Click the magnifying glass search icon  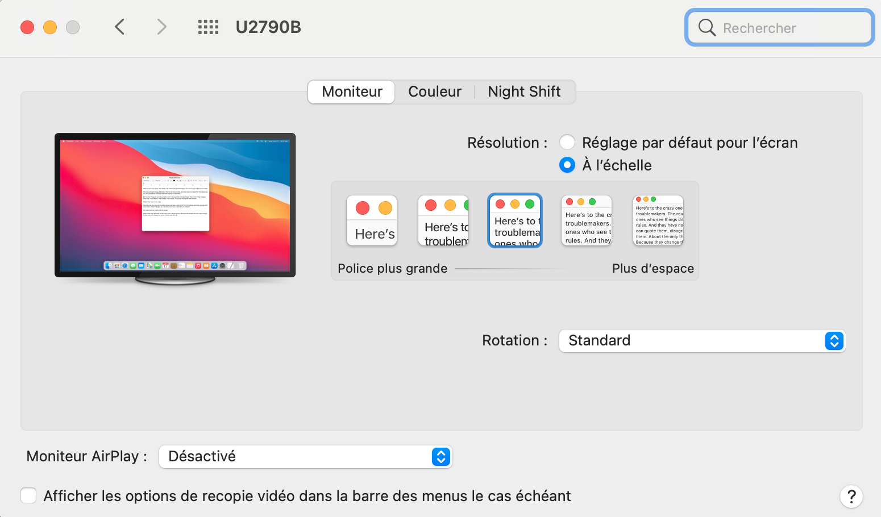coord(707,27)
